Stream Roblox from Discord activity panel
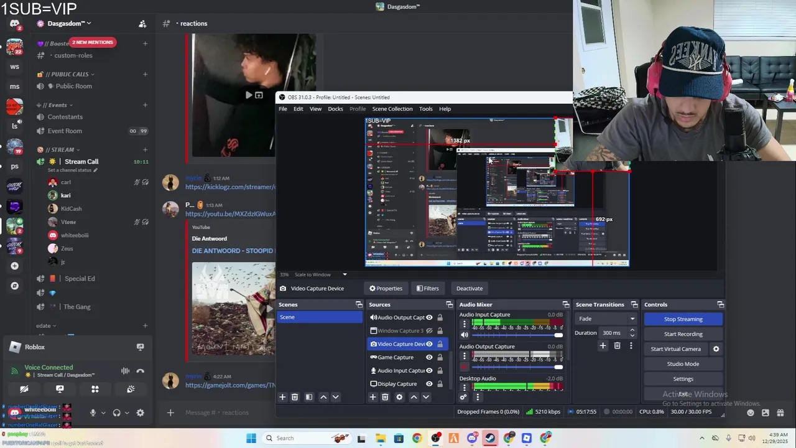The height and width of the screenshot is (448, 796). pyautogui.click(x=140, y=347)
